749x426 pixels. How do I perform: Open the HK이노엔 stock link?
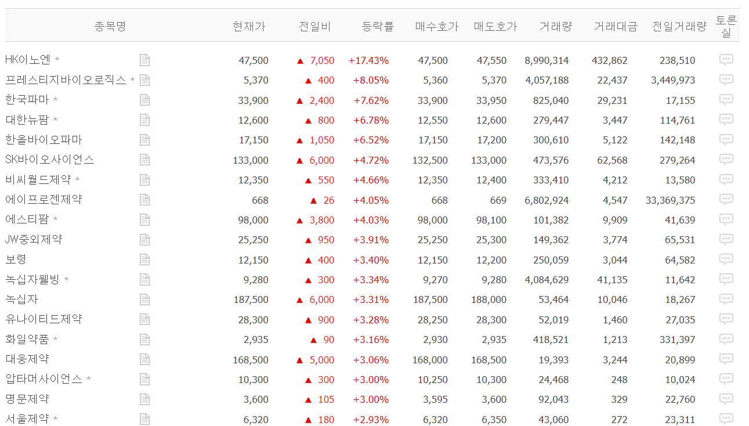coord(28,60)
